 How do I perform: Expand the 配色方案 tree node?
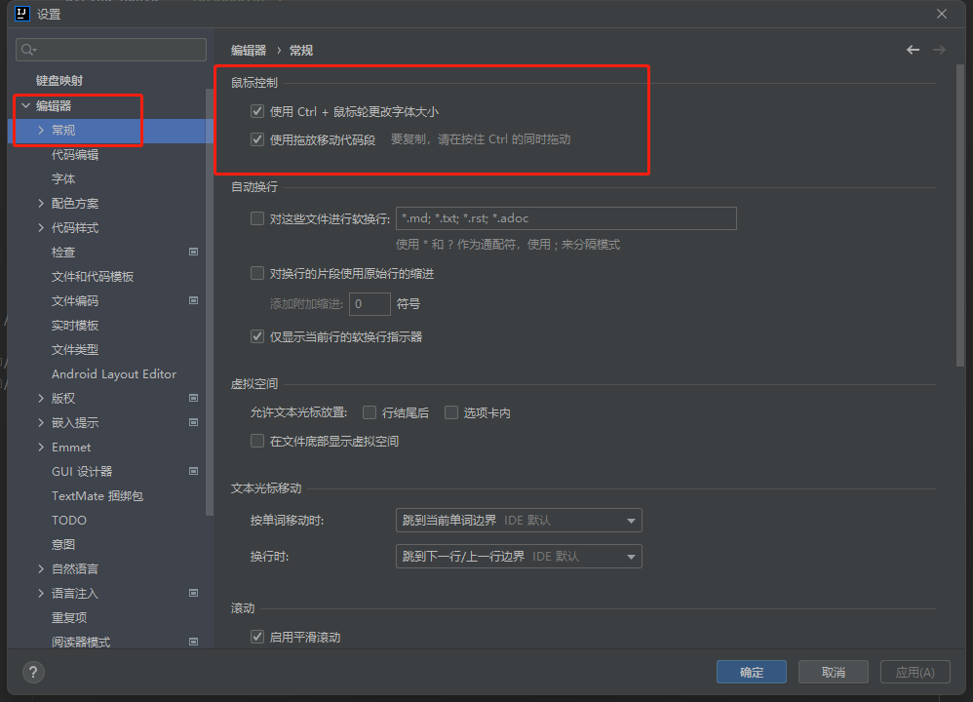41,203
